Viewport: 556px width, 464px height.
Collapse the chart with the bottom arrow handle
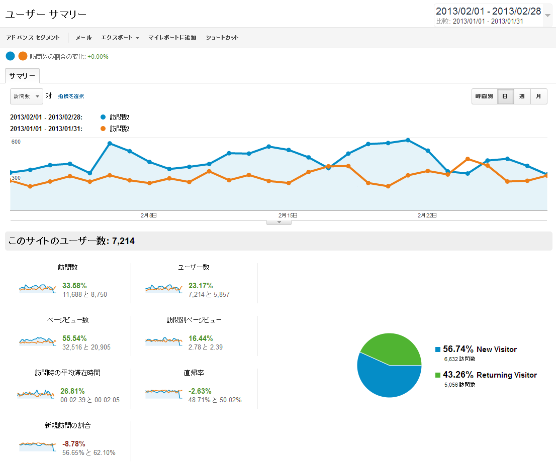tap(279, 222)
